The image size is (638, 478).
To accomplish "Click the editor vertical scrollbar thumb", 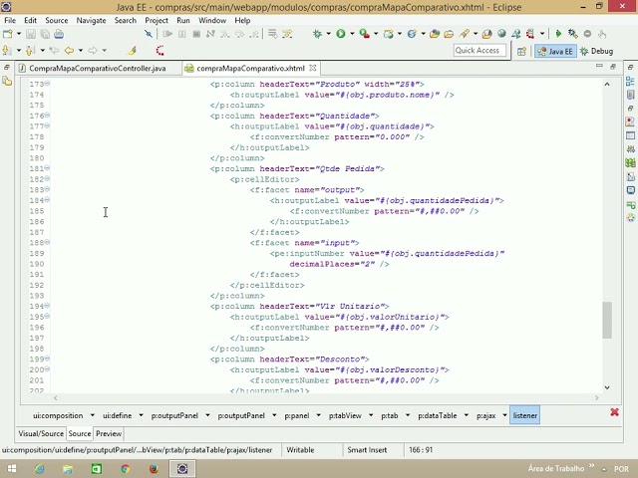I will (607, 320).
